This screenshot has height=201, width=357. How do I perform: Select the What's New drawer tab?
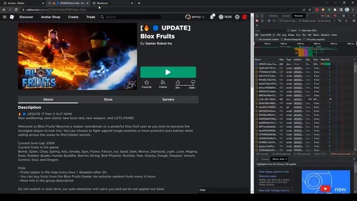(278, 159)
